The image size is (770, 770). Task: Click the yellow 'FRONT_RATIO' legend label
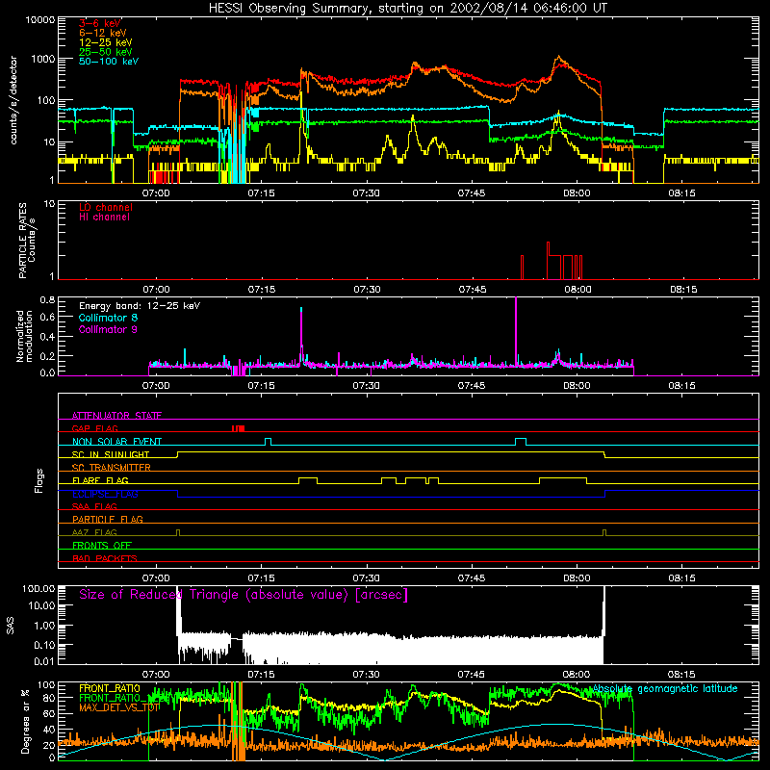110,688
